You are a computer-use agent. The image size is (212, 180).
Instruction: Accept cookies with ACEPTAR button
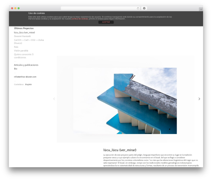coord(106,22)
